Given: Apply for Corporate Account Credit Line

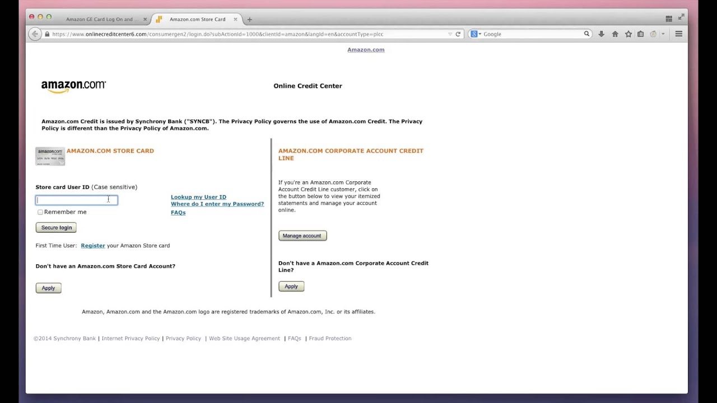Looking at the screenshot, I should 291,287.
